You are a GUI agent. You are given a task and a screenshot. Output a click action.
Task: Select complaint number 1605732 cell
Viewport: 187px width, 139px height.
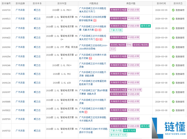[6, 131]
